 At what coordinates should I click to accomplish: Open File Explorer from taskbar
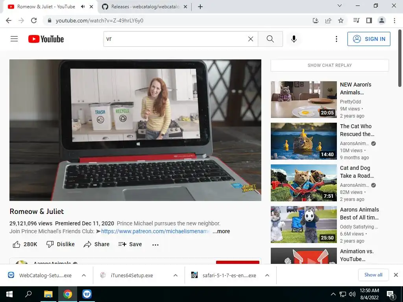[48, 294]
